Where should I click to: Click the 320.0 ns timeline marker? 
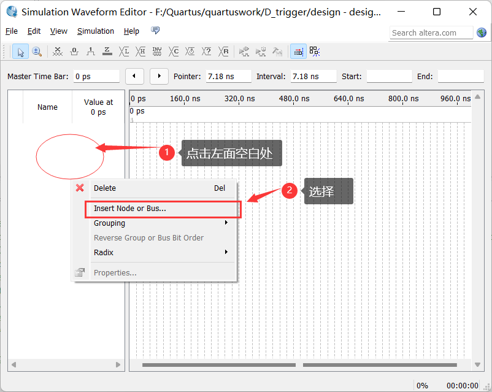pos(239,99)
